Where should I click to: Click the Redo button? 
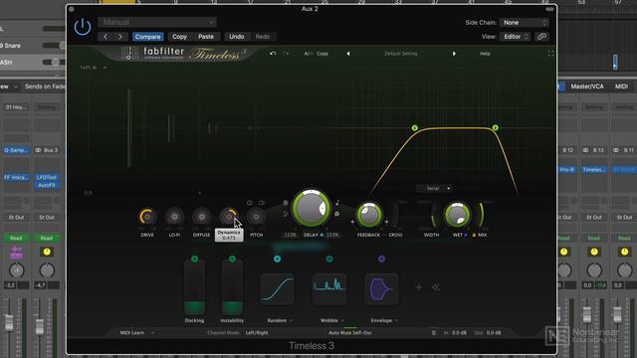tap(263, 37)
